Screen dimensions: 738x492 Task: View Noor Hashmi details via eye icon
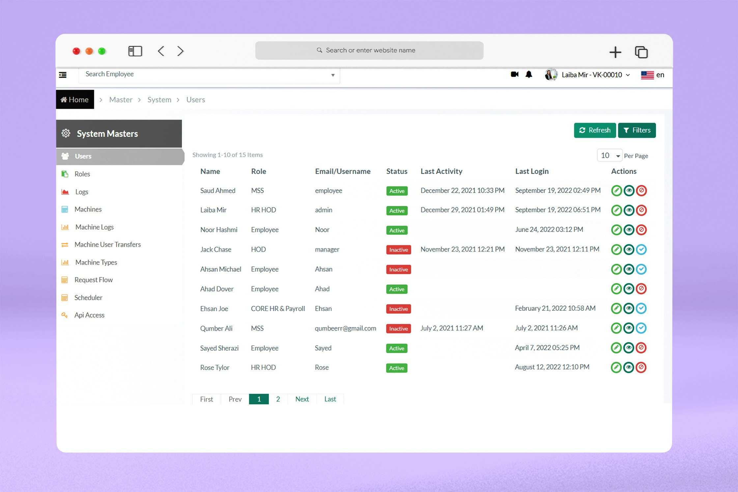[629, 230]
